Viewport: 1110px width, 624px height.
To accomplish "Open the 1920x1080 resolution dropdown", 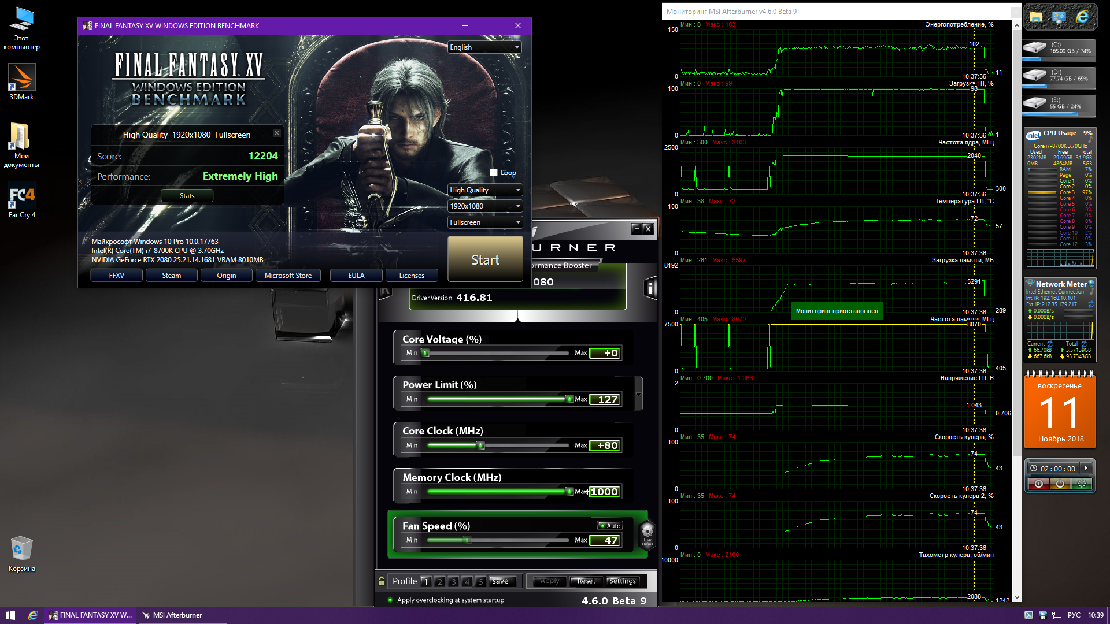I will tap(484, 206).
